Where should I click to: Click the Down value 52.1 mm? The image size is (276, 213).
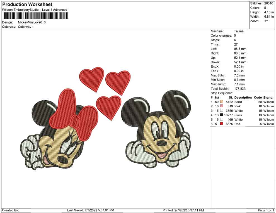click(240, 62)
